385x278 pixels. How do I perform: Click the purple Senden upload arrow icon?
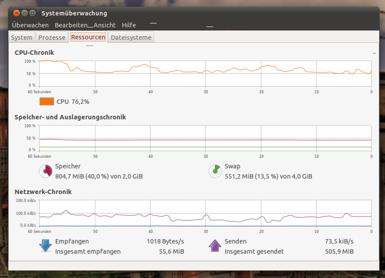pos(215,246)
